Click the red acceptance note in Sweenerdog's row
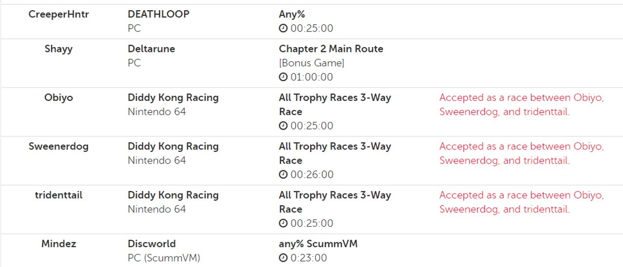Viewport: 623px width, 267px height. 522,153
